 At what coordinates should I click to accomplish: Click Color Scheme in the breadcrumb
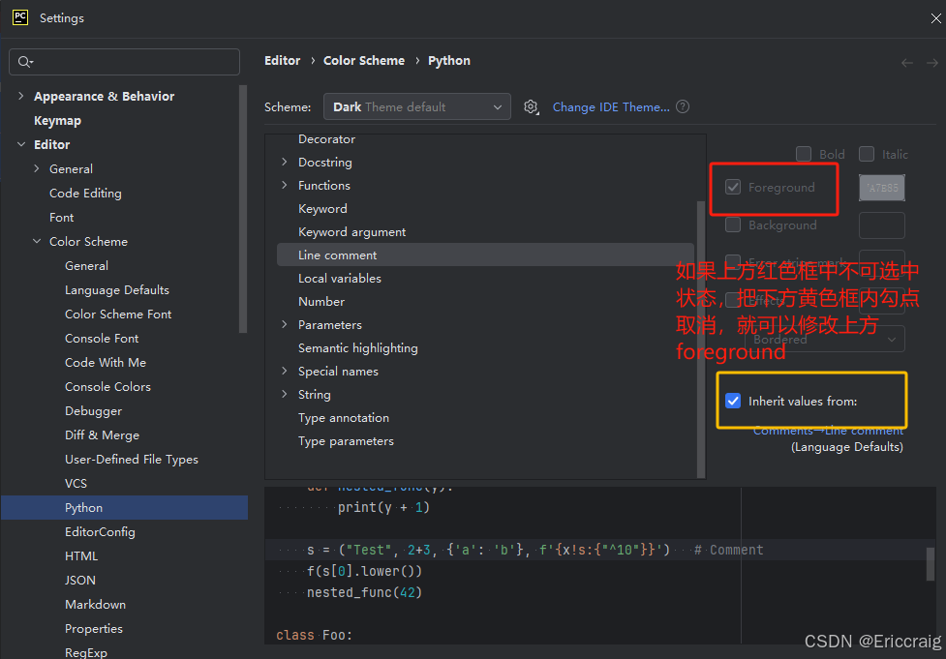364,60
